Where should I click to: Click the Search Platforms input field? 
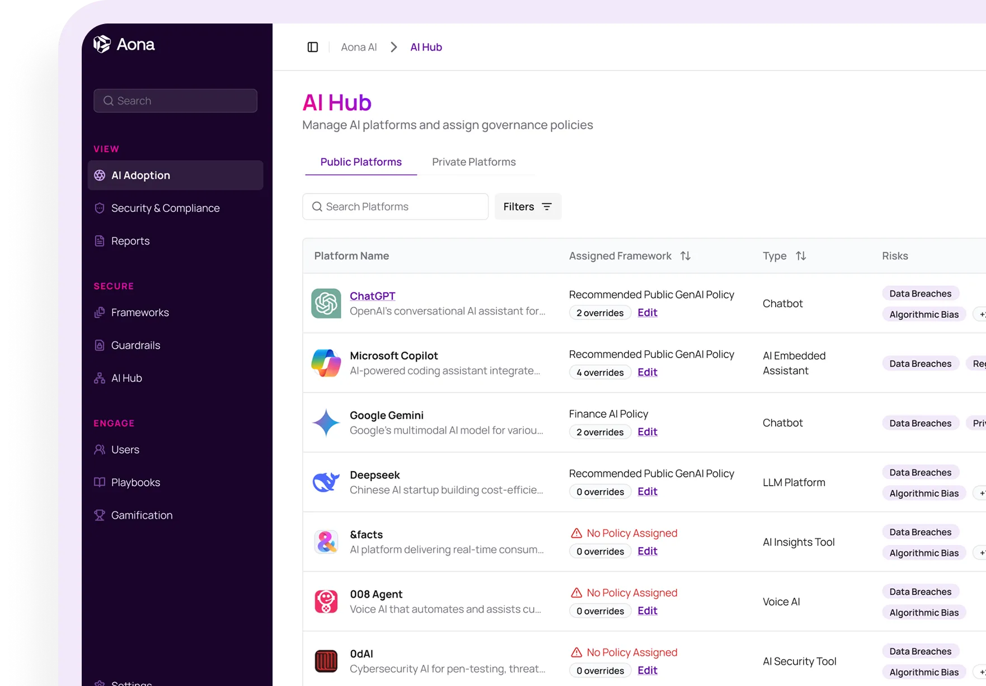395,206
